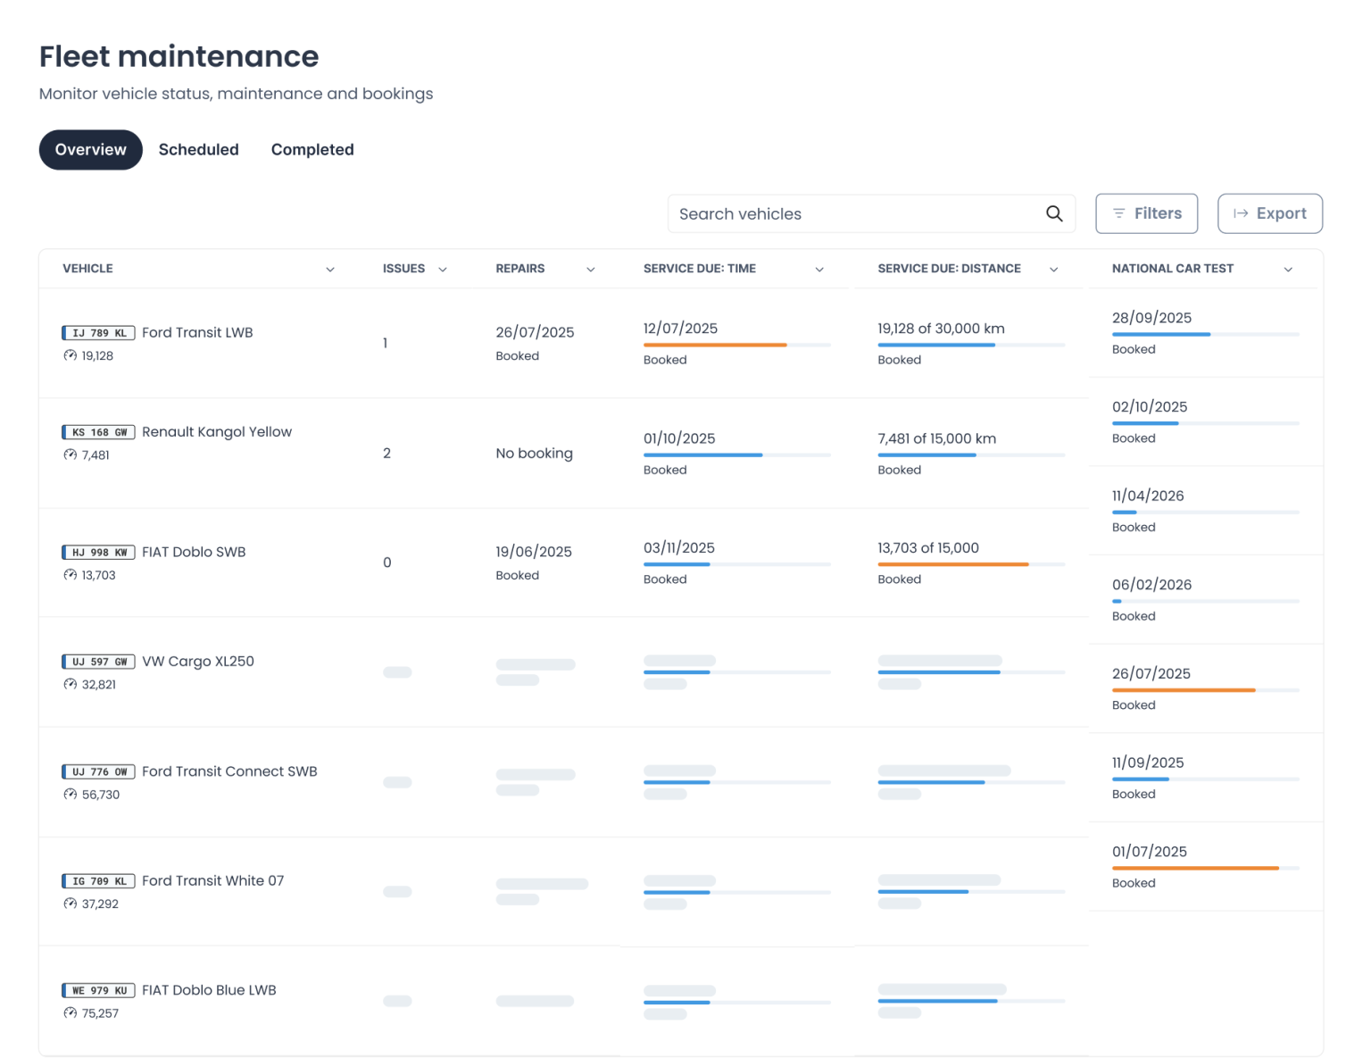Screen dimensions: 1371x1058
Task: Select the Overview tab
Action: [90, 150]
